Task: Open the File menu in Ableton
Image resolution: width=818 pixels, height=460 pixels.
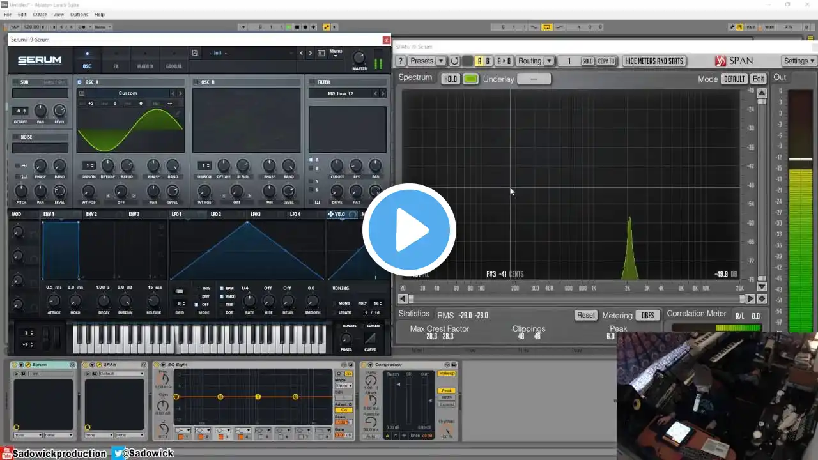Action: [x=8, y=14]
